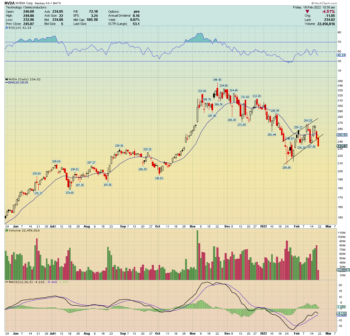Click the 280.38 low price label

click(x=232, y=120)
